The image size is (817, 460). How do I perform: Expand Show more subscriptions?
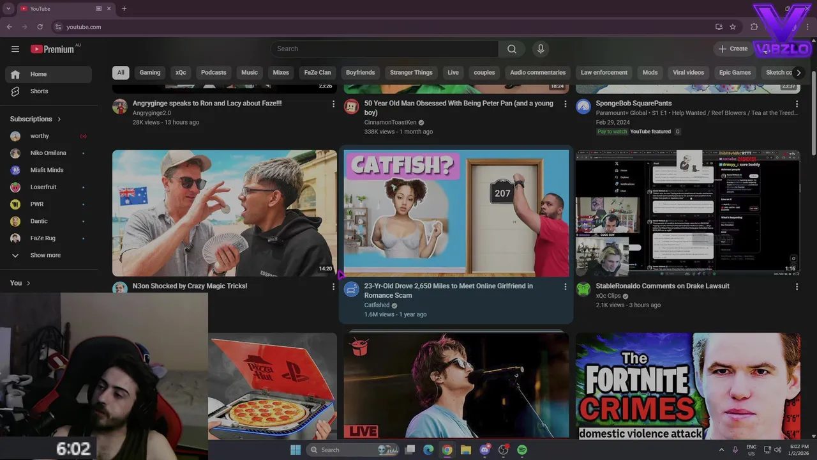(x=49, y=256)
